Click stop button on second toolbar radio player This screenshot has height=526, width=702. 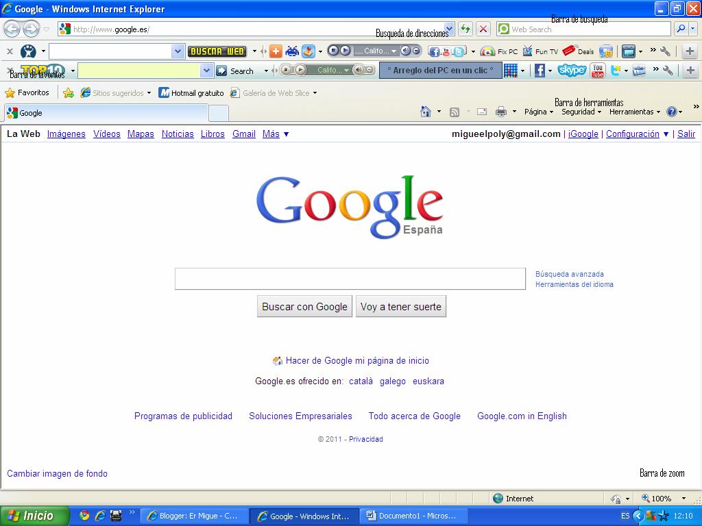286,70
